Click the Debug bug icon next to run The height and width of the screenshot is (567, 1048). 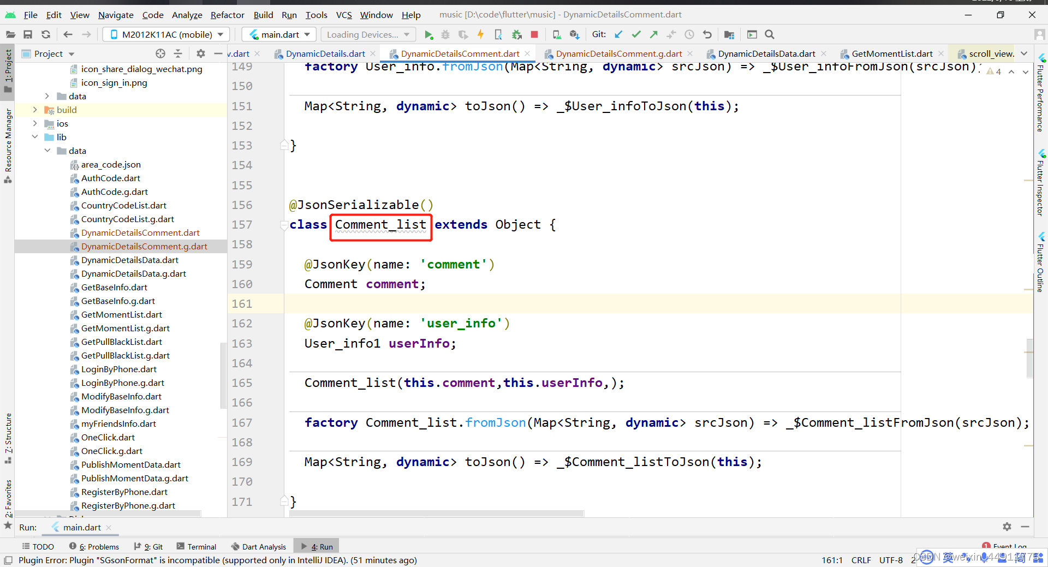coord(445,34)
